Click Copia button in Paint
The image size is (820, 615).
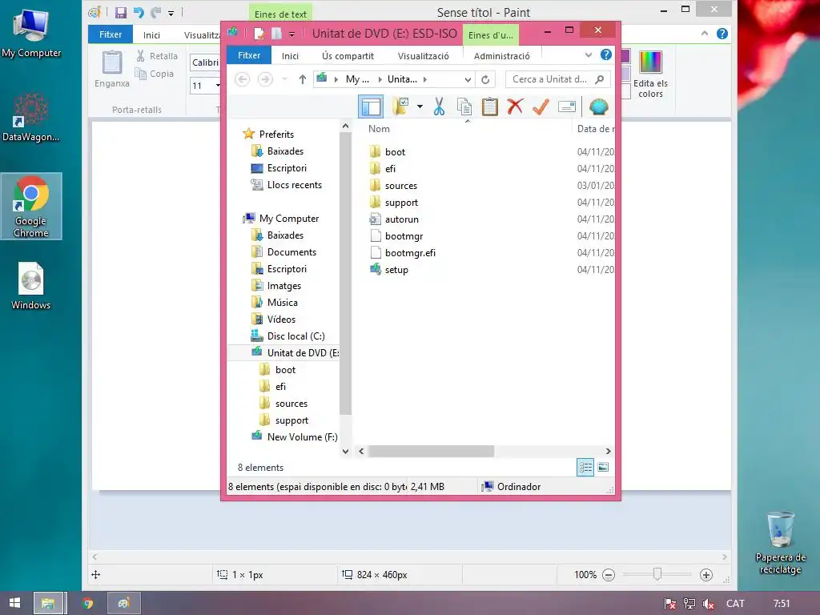click(x=155, y=74)
